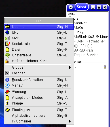The height and width of the screenshot is (127, 110).
Task: Click the Crissi title label
Action: (82, 7)
